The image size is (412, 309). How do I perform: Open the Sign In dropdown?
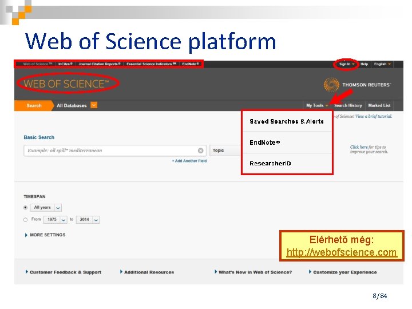click(347, 64)
